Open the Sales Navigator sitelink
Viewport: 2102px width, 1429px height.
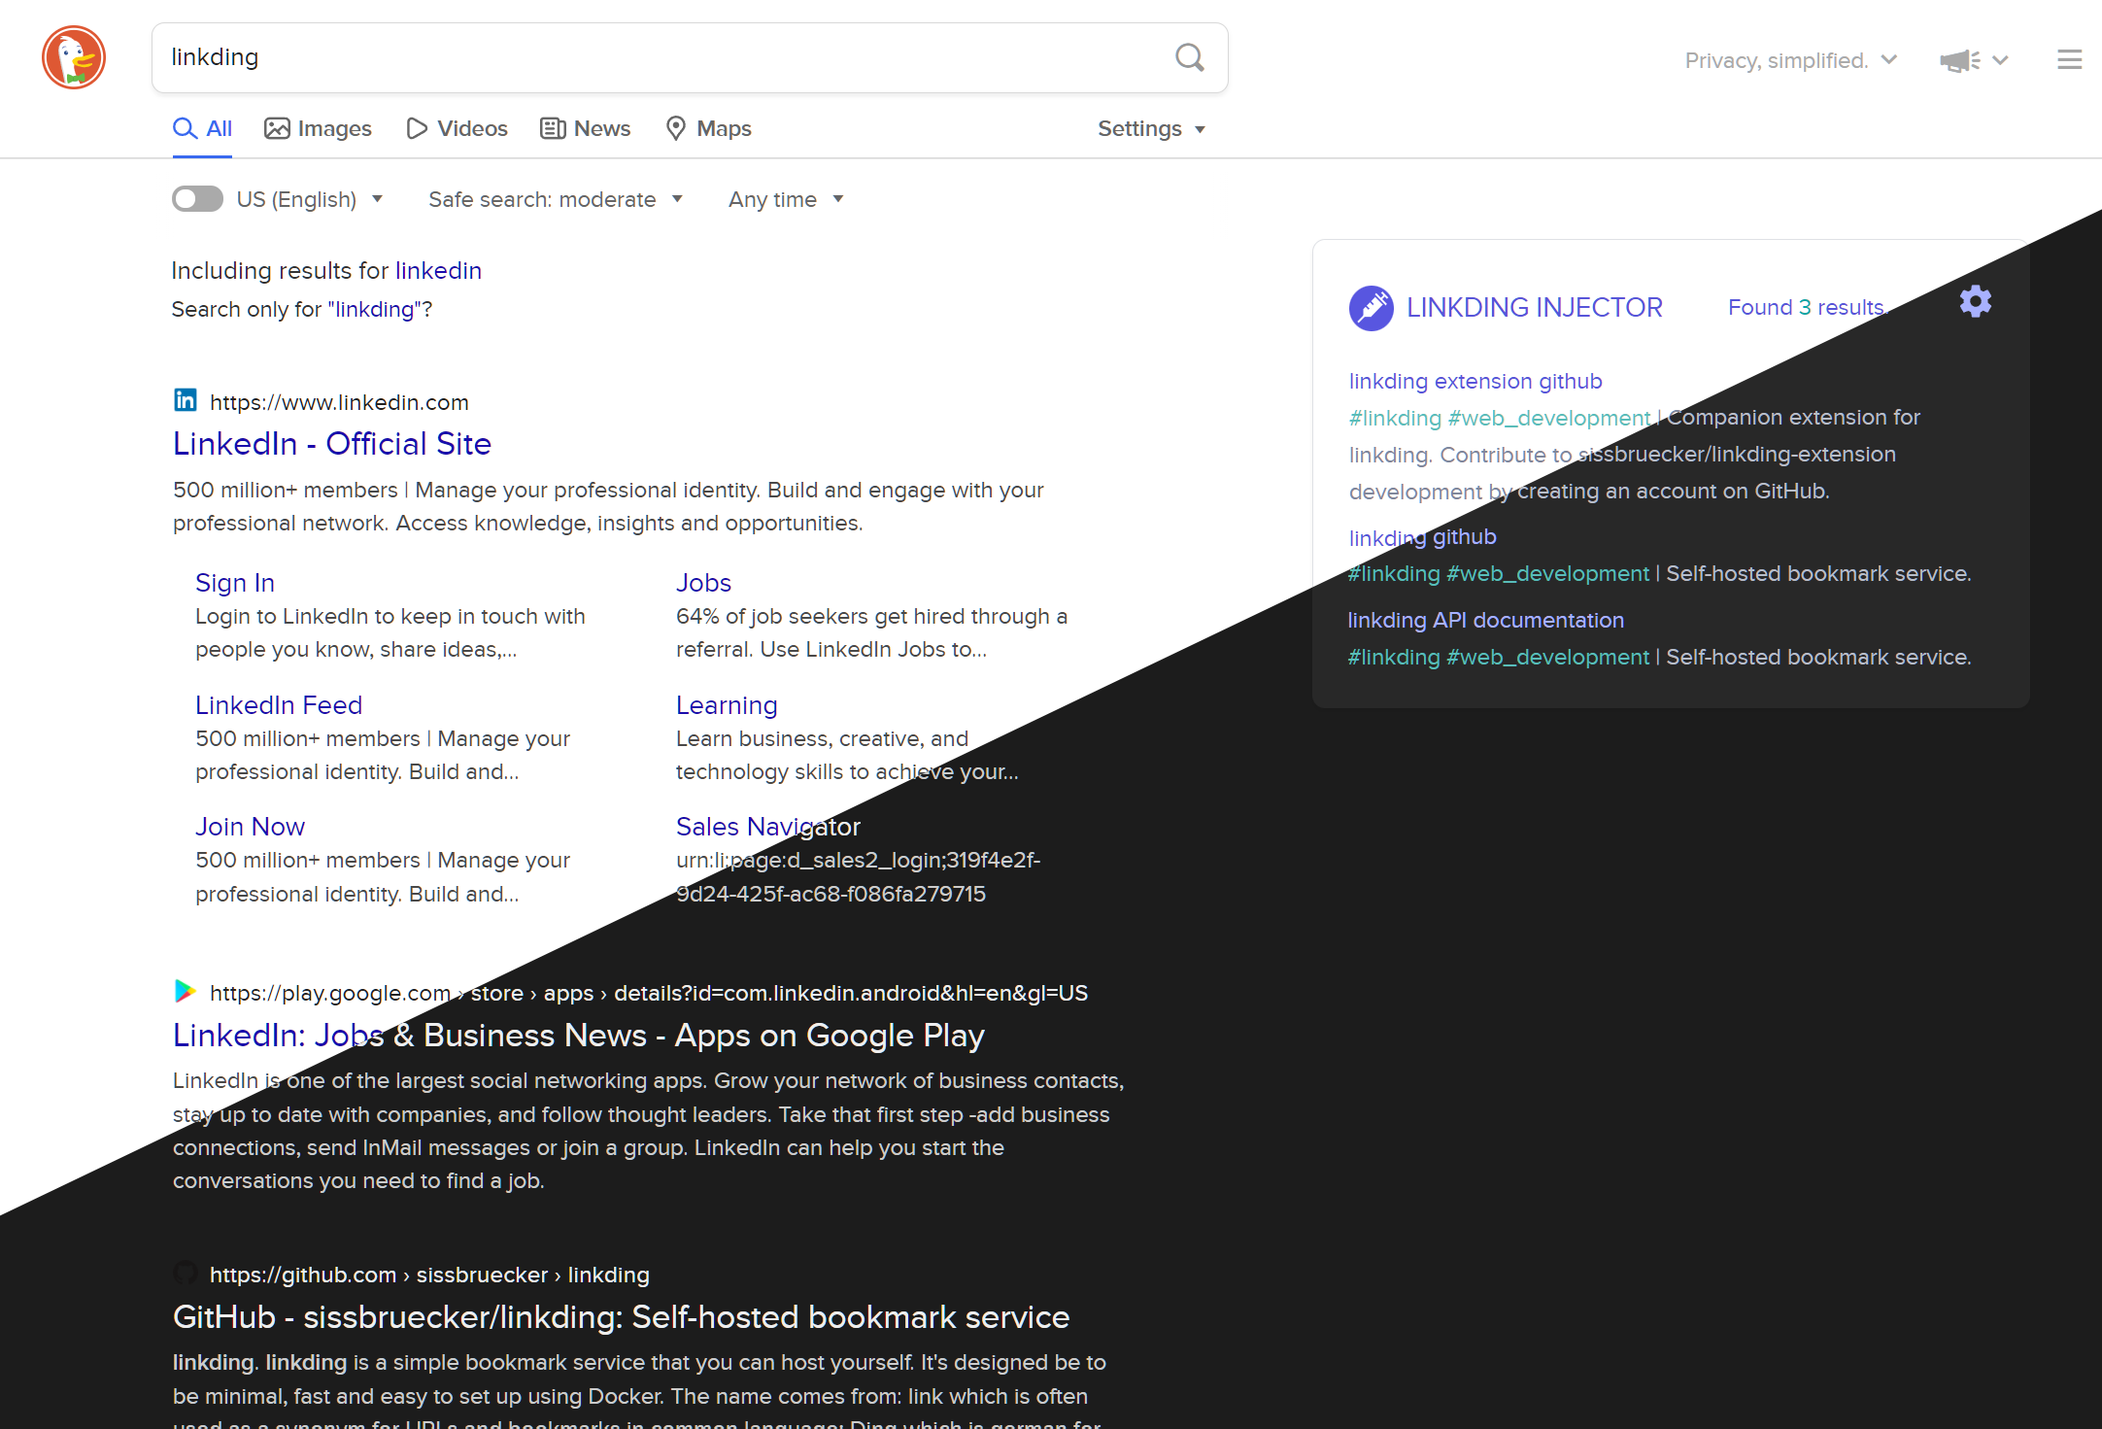768,827
